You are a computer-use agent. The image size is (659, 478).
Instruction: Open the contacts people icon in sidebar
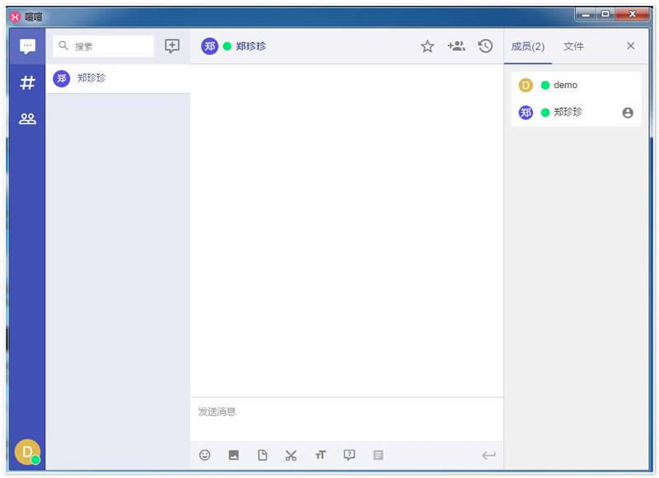(x=27, y=118)
